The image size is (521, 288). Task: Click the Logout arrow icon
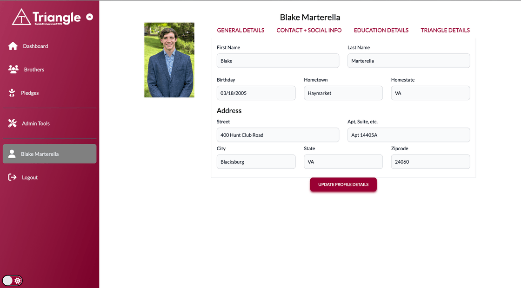(12, 177)
